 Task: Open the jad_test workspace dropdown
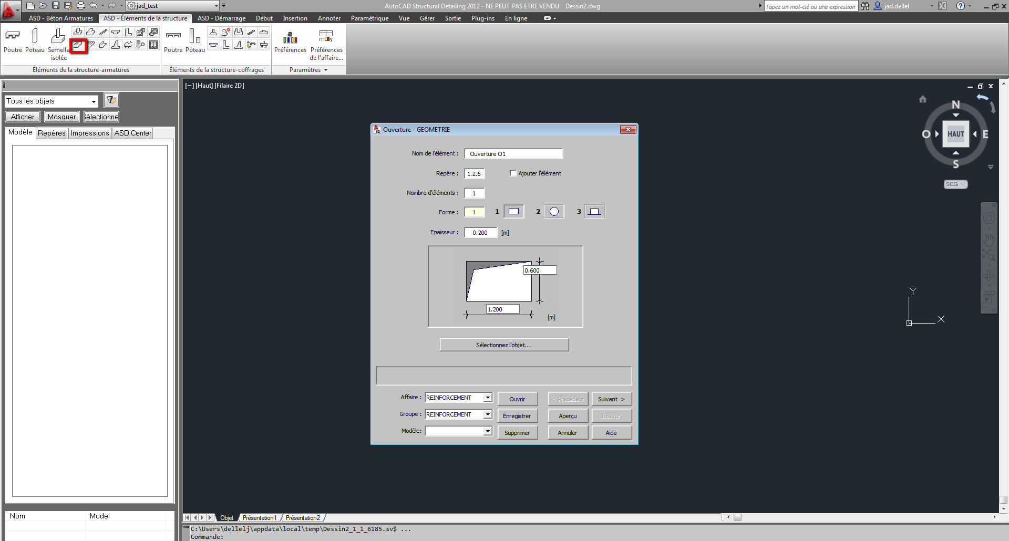216,6
